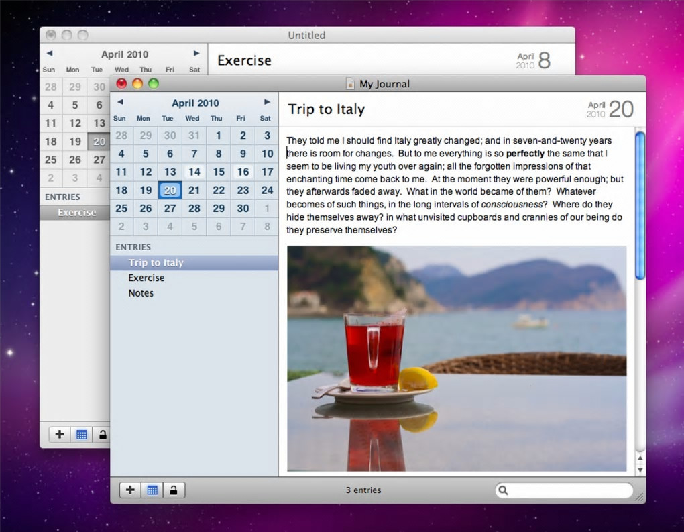Select the Exercise entry in Untitled window
Image resolution: width=684 pixels, height=532 pixels.
pyautogui.click(x=75, y=213)
